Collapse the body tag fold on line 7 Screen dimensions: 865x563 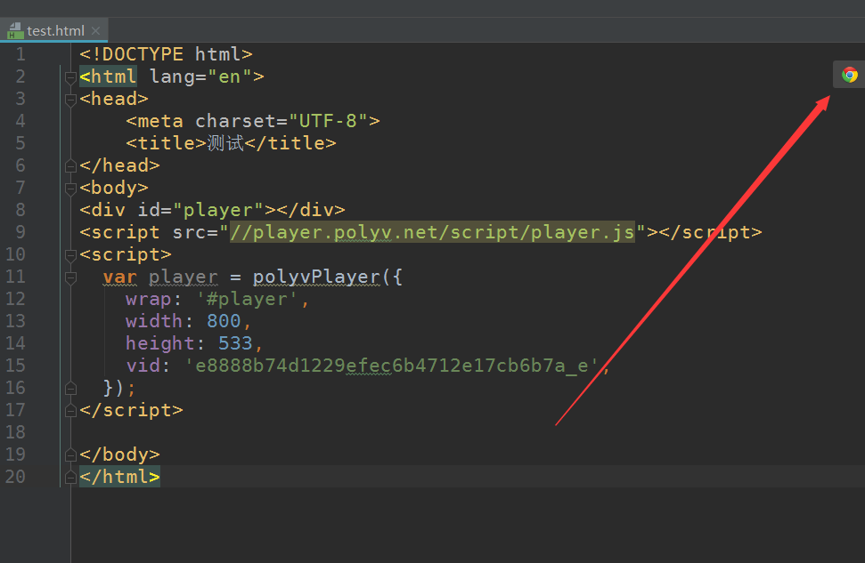pos(70,189)
